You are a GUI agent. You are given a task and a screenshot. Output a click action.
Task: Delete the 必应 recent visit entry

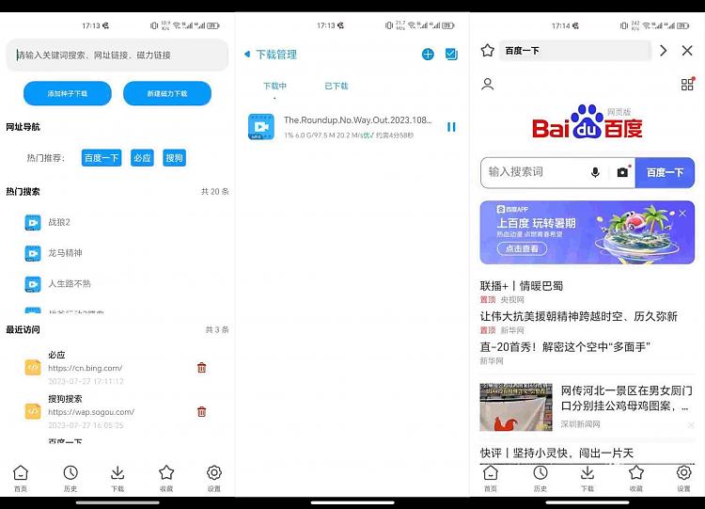click(202, 368)
